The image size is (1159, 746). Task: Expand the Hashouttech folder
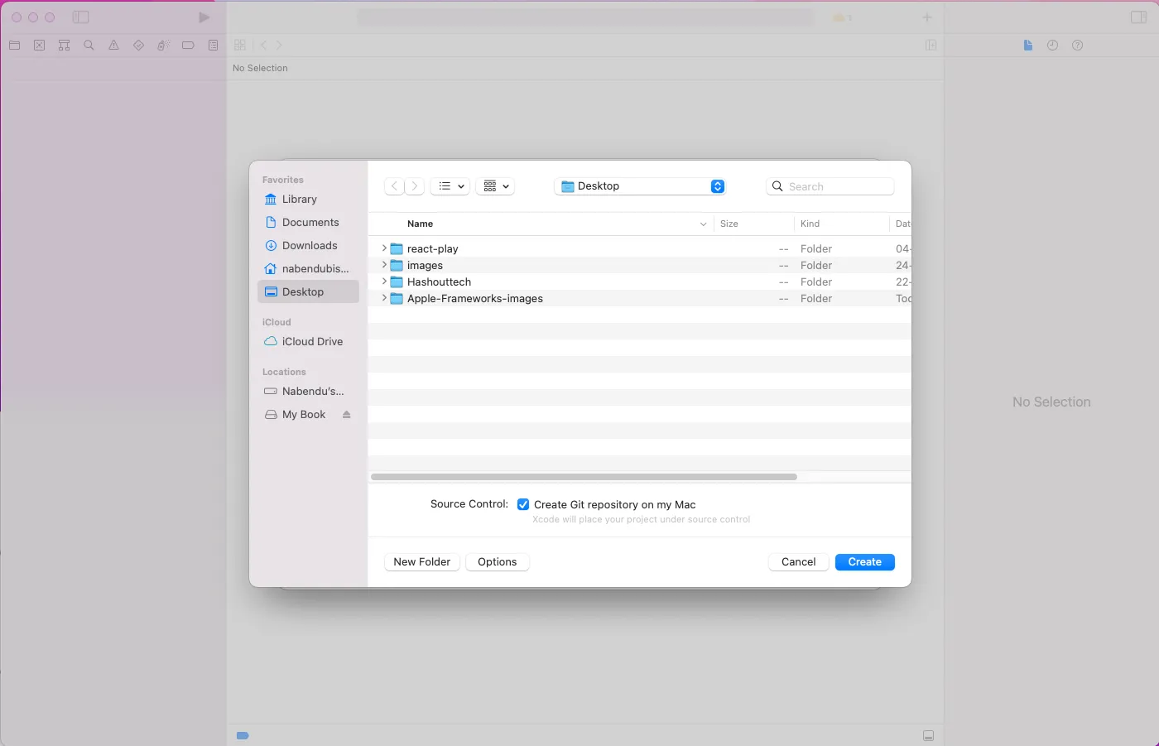click(384, 282)
